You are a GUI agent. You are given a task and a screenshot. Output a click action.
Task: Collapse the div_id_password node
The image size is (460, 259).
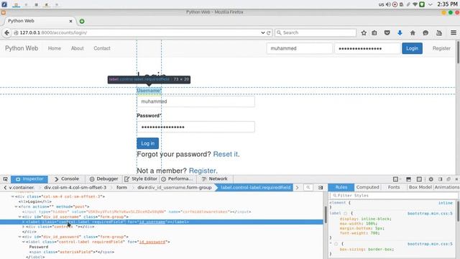click(x=19, y=237)
